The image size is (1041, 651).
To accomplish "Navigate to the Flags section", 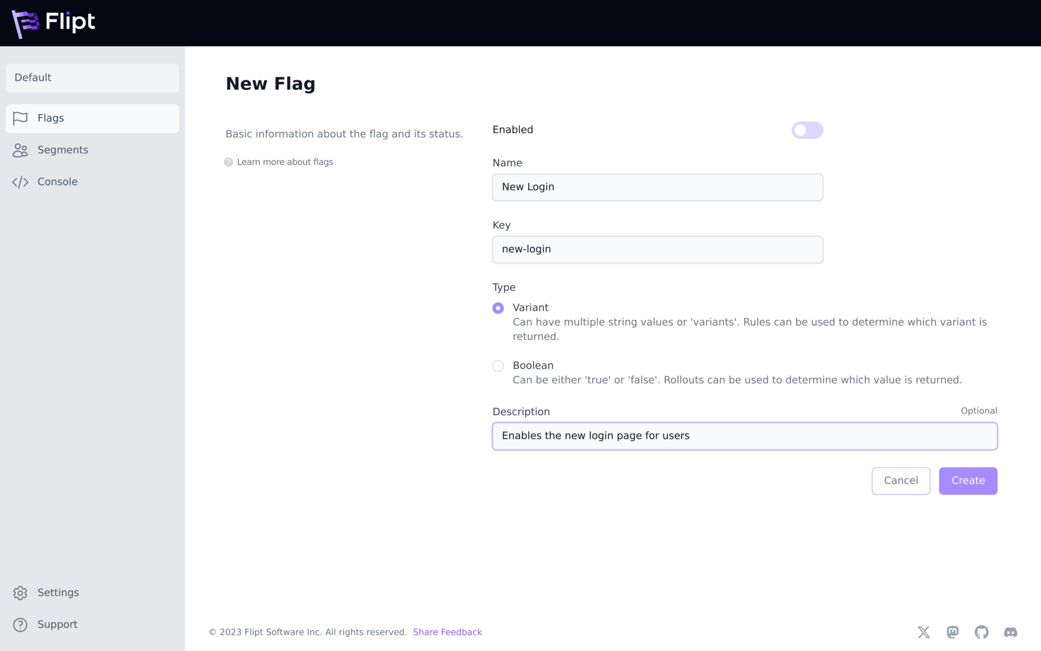I will tap(50, 118).
